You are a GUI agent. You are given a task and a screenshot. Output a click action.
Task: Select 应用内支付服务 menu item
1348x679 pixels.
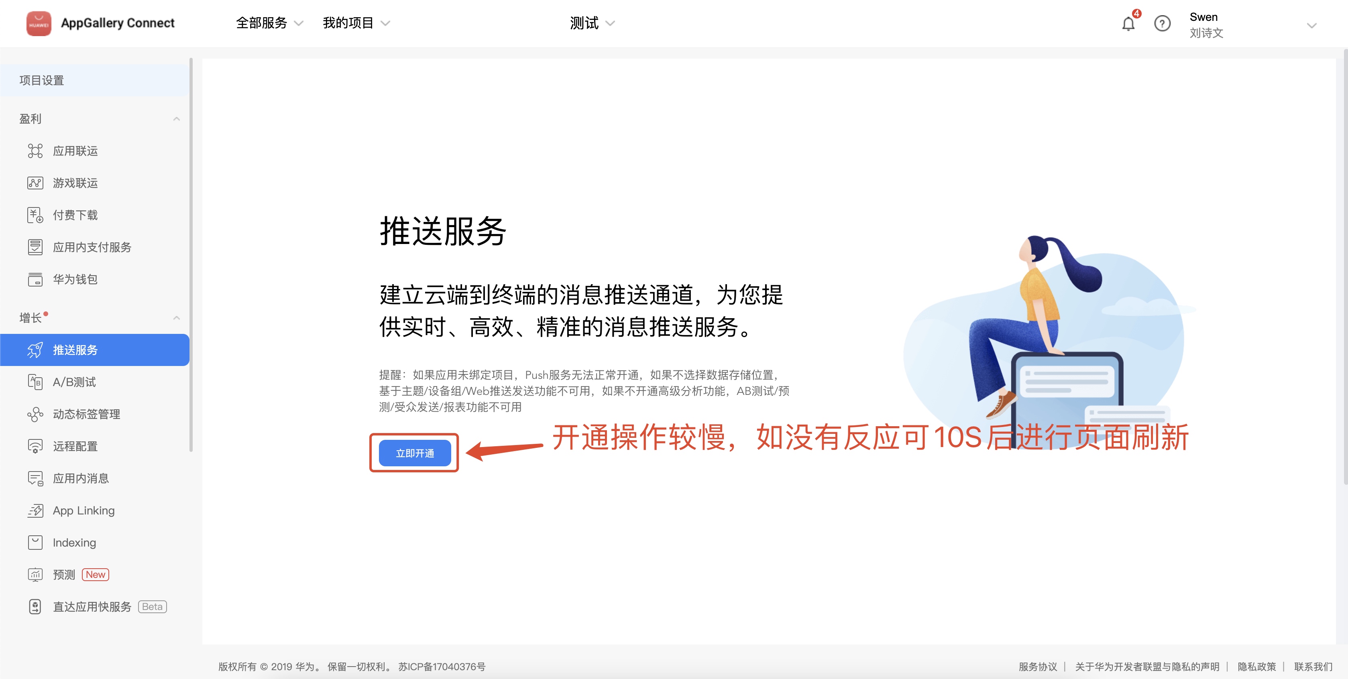click(x=95, y=248)
